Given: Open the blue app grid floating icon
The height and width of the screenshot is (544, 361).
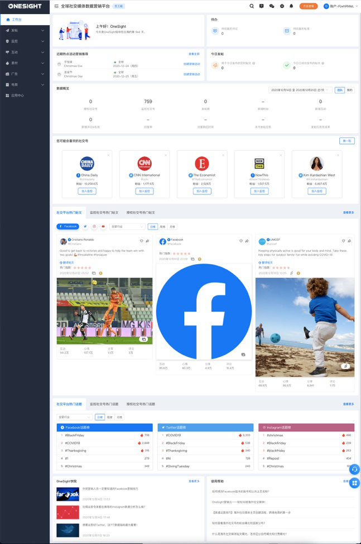Looking at the screenshot, I should (354, 483).
